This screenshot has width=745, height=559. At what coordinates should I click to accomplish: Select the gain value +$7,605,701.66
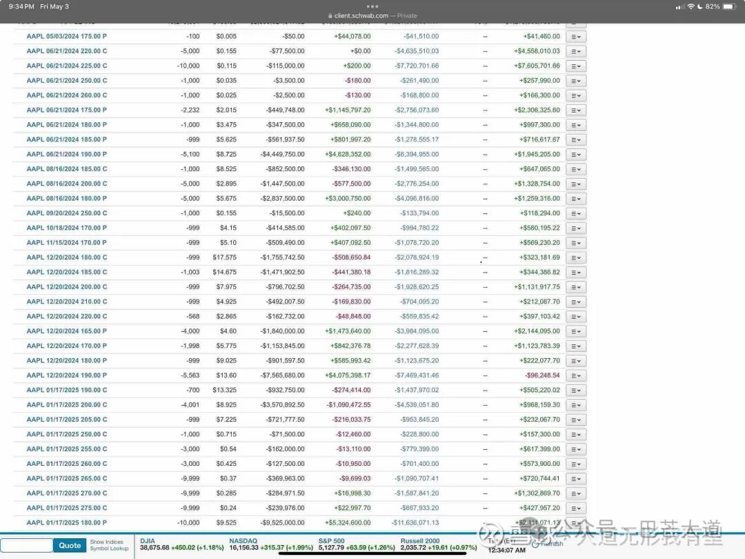(537, 66)
